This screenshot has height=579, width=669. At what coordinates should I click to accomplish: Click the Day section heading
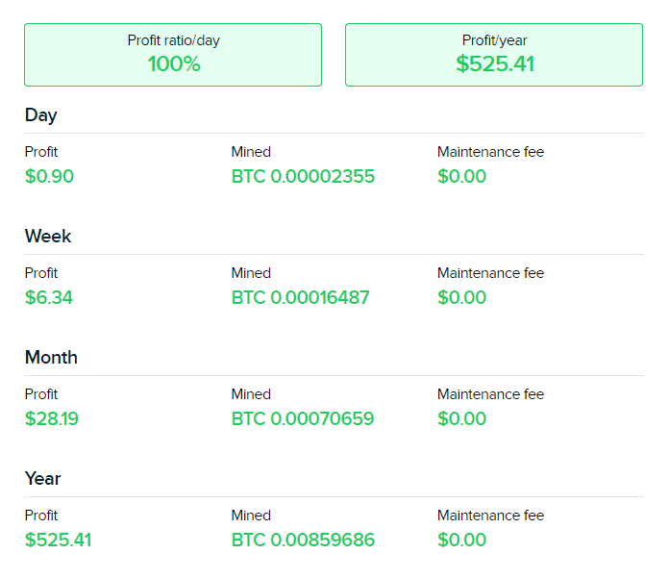(41, 115)
